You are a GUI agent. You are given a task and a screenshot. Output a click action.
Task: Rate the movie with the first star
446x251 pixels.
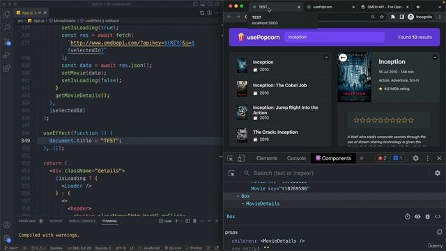click(x=356, y=121)
